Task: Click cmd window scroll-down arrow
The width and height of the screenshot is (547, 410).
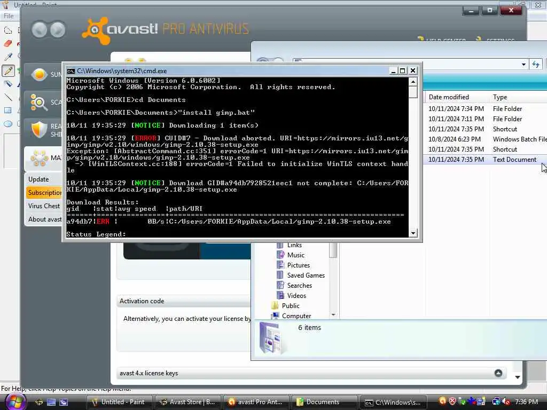Action: pos(413,233)
